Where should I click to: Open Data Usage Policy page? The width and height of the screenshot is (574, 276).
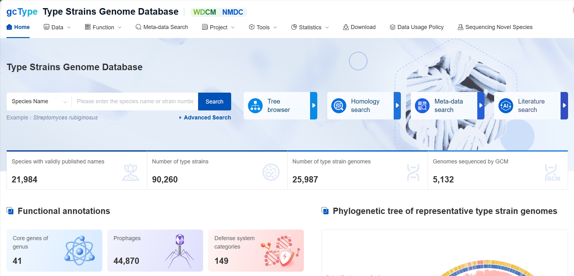pos(417,27)
